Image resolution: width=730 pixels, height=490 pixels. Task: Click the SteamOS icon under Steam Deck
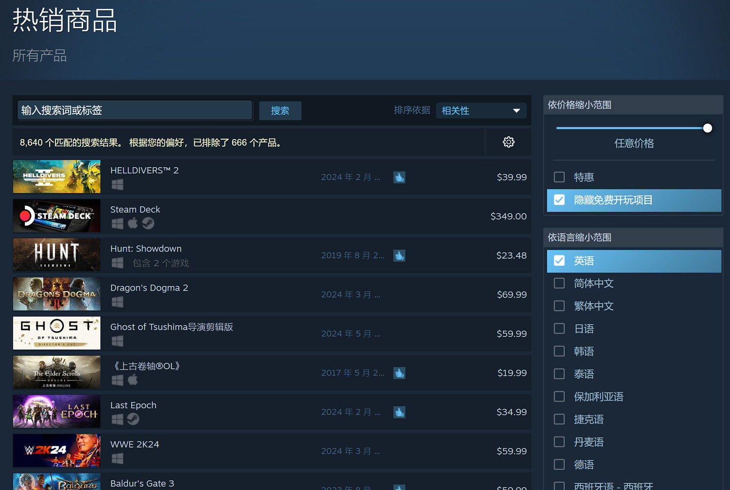click(148, 224)
